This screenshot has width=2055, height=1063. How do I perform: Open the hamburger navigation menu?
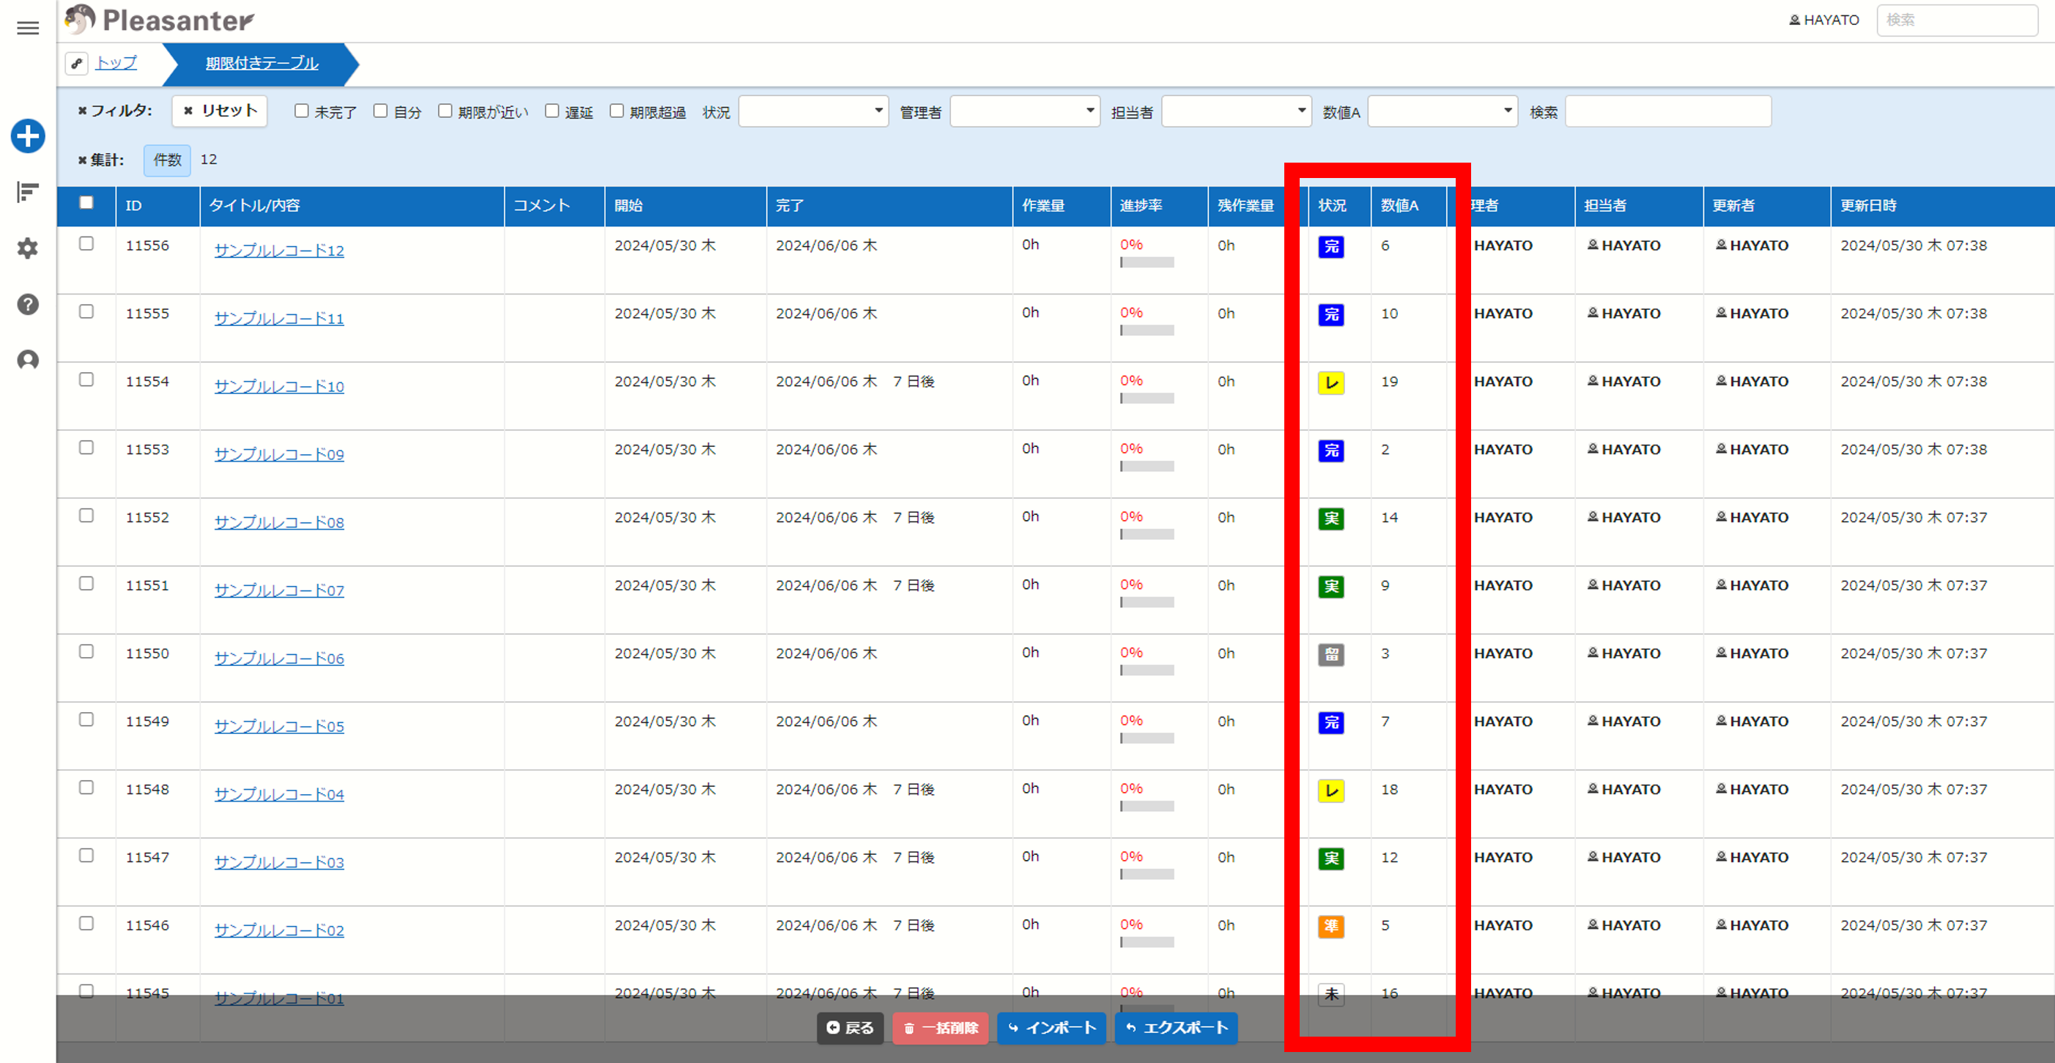click(x=28, y=29)
